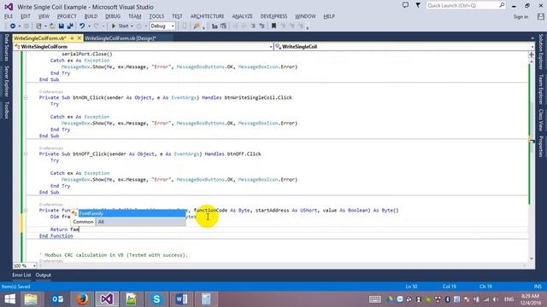Click the split editor handle above scrollbar
The height and width of the screenshot is (307, 547).
point(532,55)
